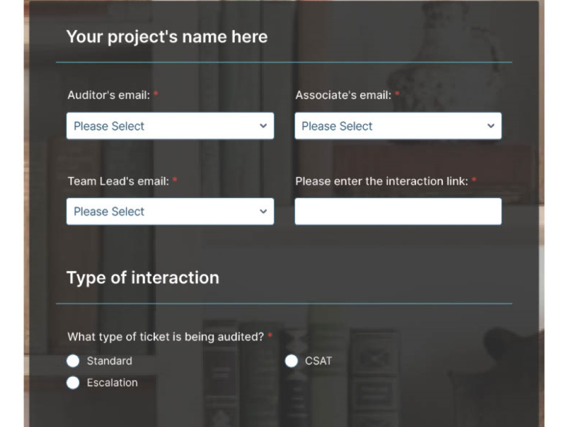
Task: Click the "Team Lead's email:" field label
Action: (x=119, y=181)
